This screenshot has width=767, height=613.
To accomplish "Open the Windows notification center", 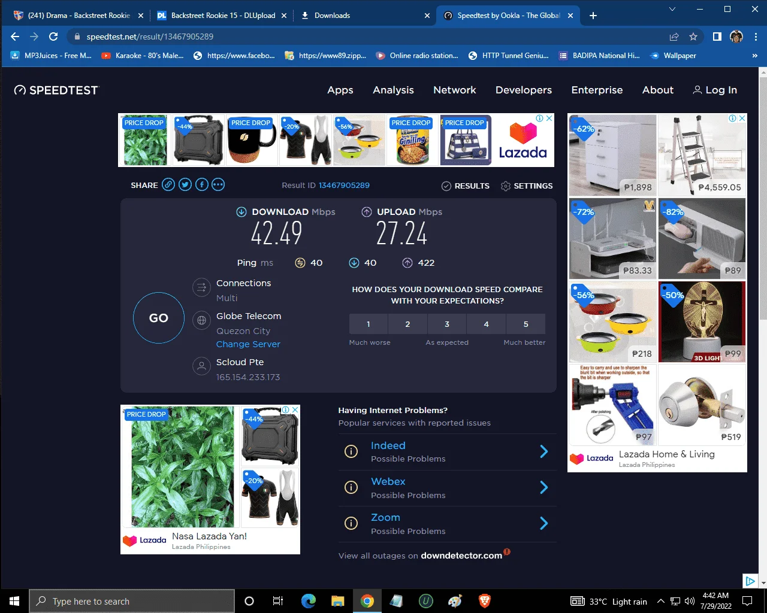I will coord(747,601).
